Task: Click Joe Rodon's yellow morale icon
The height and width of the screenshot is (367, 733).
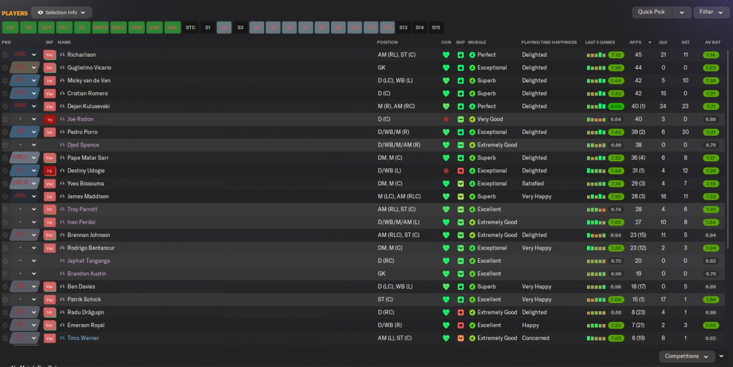Action: (x=472, y=119)
